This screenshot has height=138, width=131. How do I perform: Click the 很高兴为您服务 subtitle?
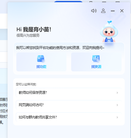pos(28,35)
